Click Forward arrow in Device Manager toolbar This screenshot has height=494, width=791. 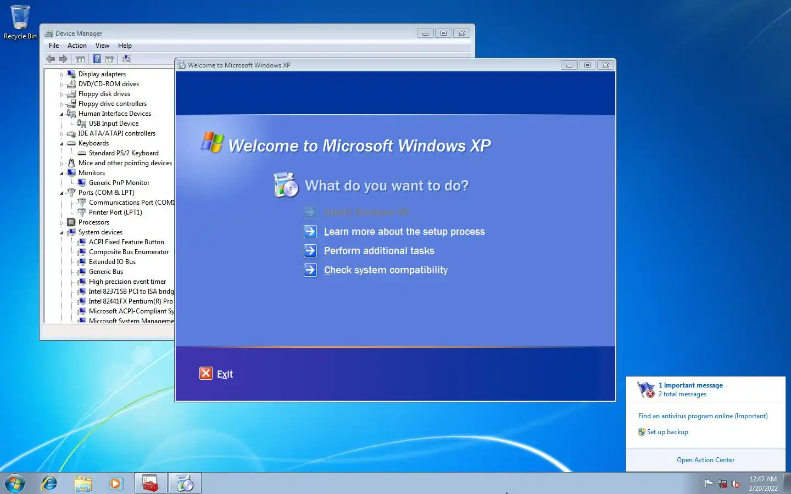(x=63, y=59)
